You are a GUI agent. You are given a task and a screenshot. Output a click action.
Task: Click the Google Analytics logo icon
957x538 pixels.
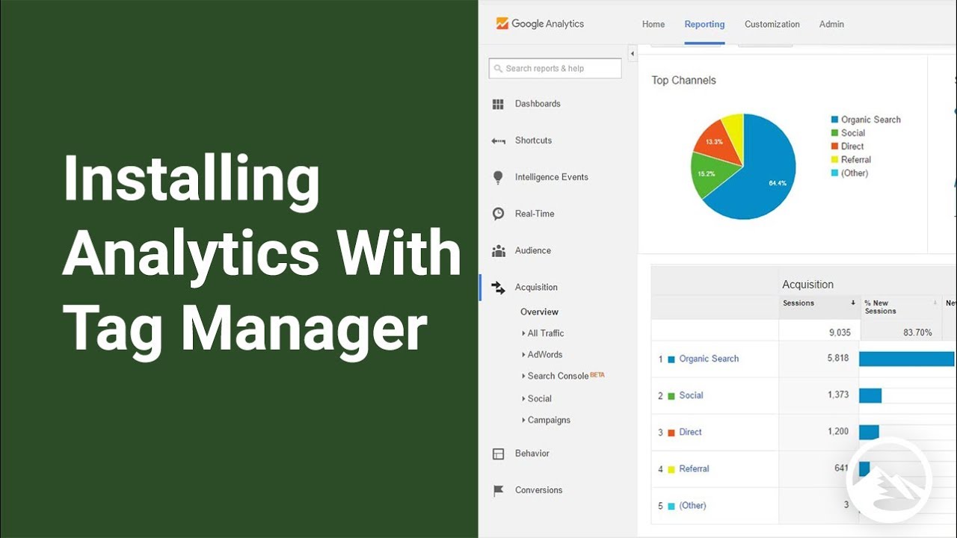pyautogui.click(x=502, y=23)
